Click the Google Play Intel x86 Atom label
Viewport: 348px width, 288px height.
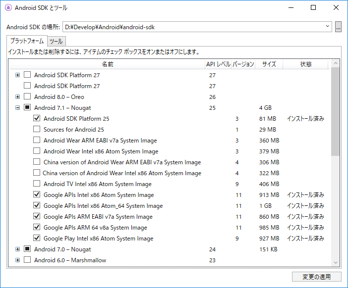click(x=98, y=239)
